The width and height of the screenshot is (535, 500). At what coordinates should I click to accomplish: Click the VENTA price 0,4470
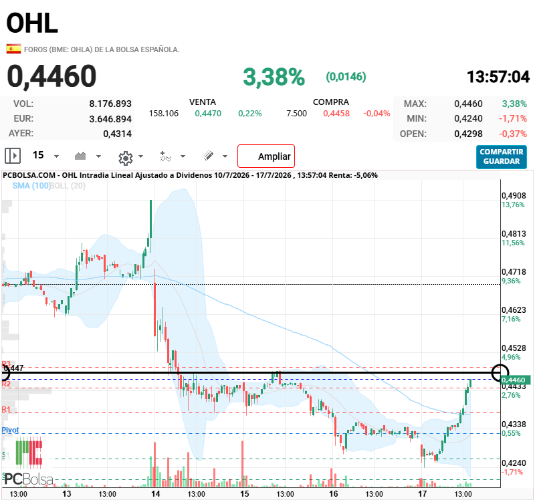[x=208, y=114]
